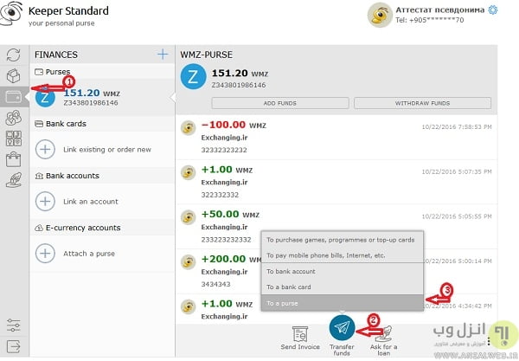
Task: Open the shopping bag icon in sidebar
Action: 13,159
